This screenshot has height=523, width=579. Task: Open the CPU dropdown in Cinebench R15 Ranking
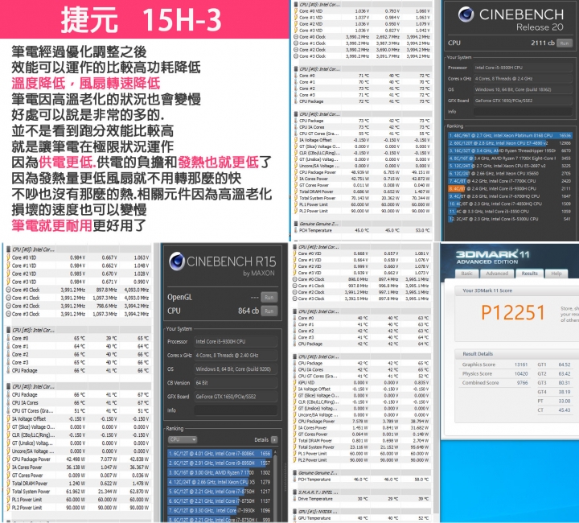[x=183, y=439]
